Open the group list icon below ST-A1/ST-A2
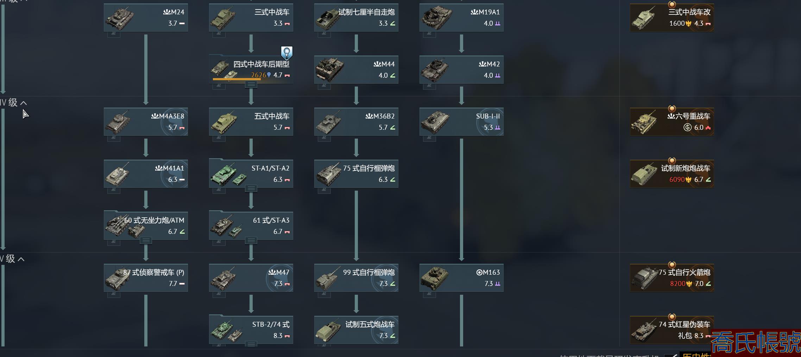The height and width of the screenshot is (357, 801). pos(251,189)
